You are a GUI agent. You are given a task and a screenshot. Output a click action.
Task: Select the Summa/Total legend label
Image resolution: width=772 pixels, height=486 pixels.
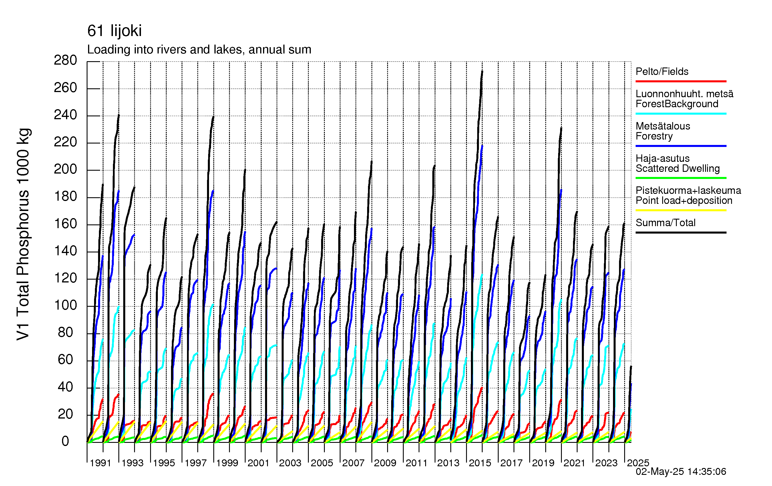(666, 222)
